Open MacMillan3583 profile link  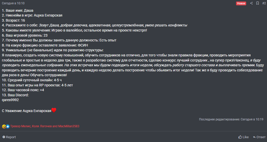click(x=69, y=126)
